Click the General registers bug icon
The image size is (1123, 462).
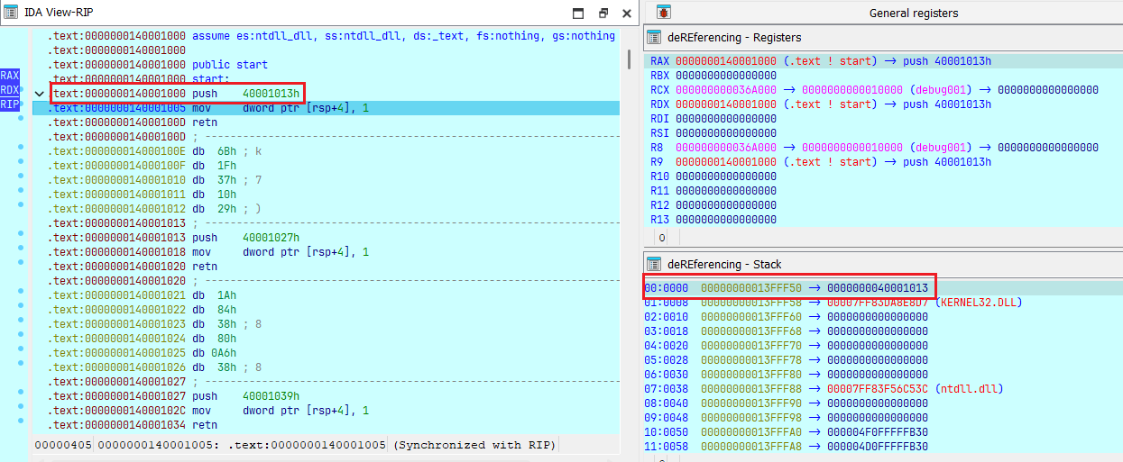pyautogui.click(x=663, y=13)
